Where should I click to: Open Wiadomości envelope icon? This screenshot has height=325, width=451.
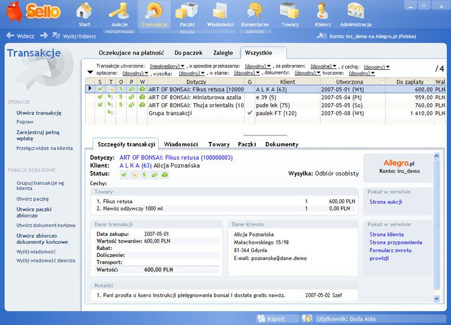[x=220, y=12]
